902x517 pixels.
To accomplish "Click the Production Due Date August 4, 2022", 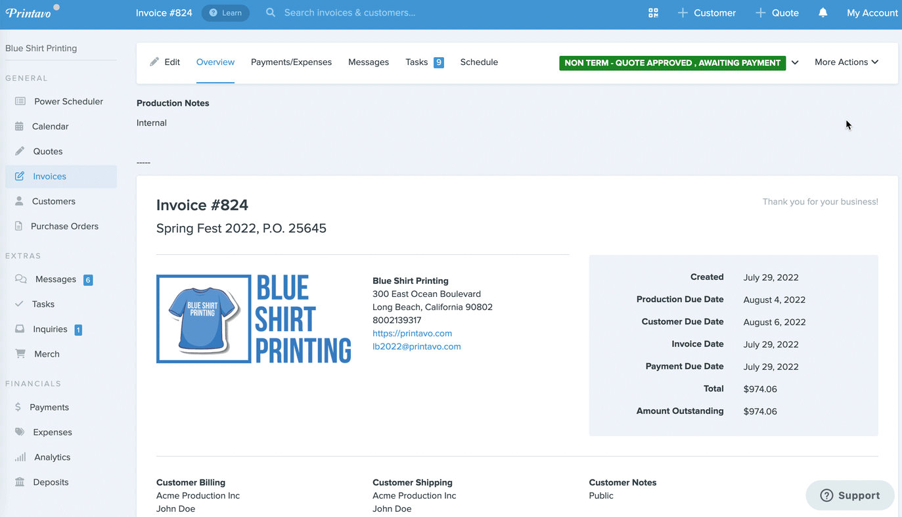I will click(774, 300).
